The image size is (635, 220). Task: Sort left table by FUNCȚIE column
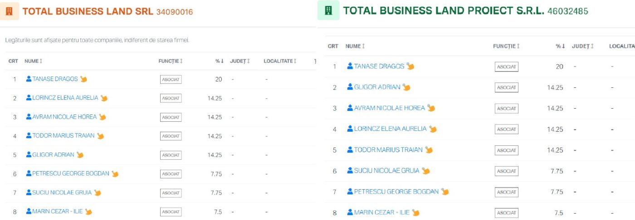tap(171, 61)
